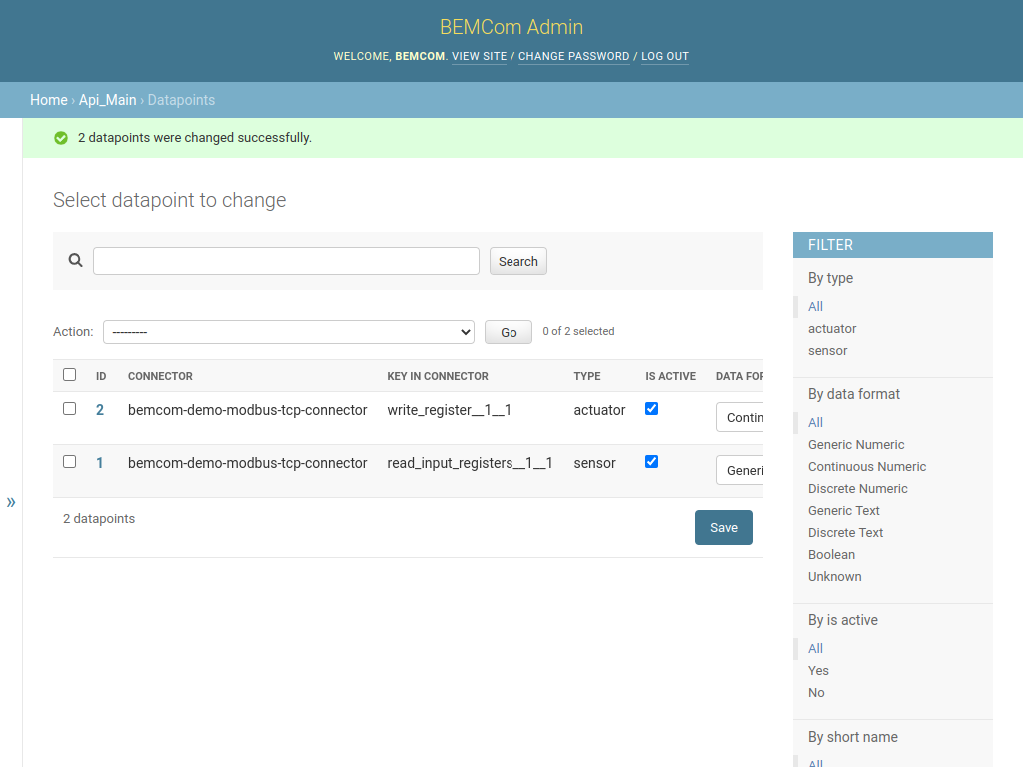Image resolution: width=1023 pixels, height=767 pixels.
Task: Uncheck Is Active for read_input_registers__1__1
Action: click(651, 461)
